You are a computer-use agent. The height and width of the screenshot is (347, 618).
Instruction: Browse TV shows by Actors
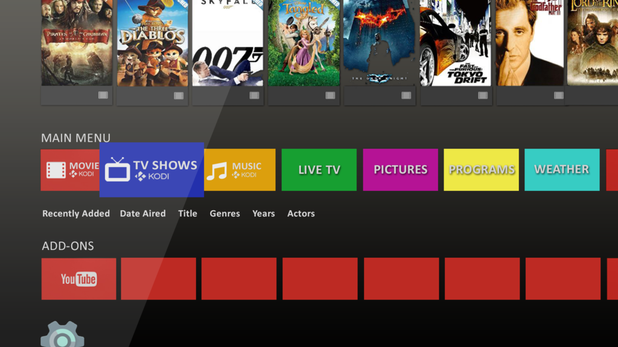301,214
